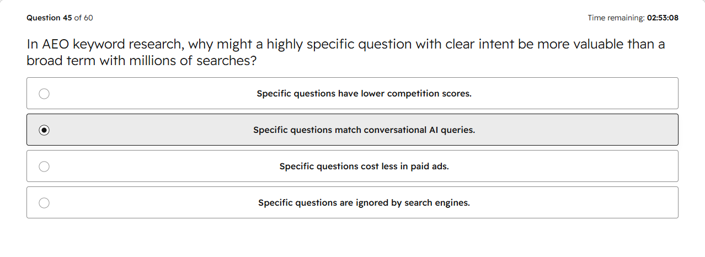Click the selected conversational AI queries radio
The width and height of the screenshot is (705, 257).
click(44, 130)
